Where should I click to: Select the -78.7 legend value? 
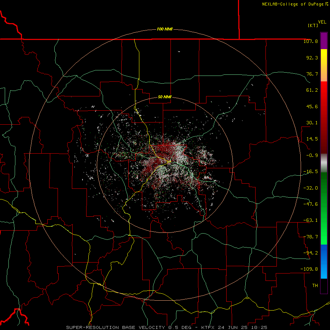click(311, 237)
